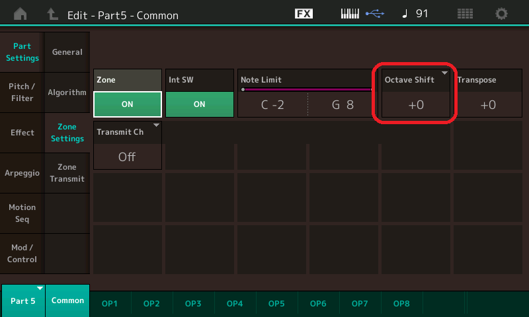Viewport: 529px width, 317px height.
Task: Open the Zone Transmit tab
Action: (67, 173)
